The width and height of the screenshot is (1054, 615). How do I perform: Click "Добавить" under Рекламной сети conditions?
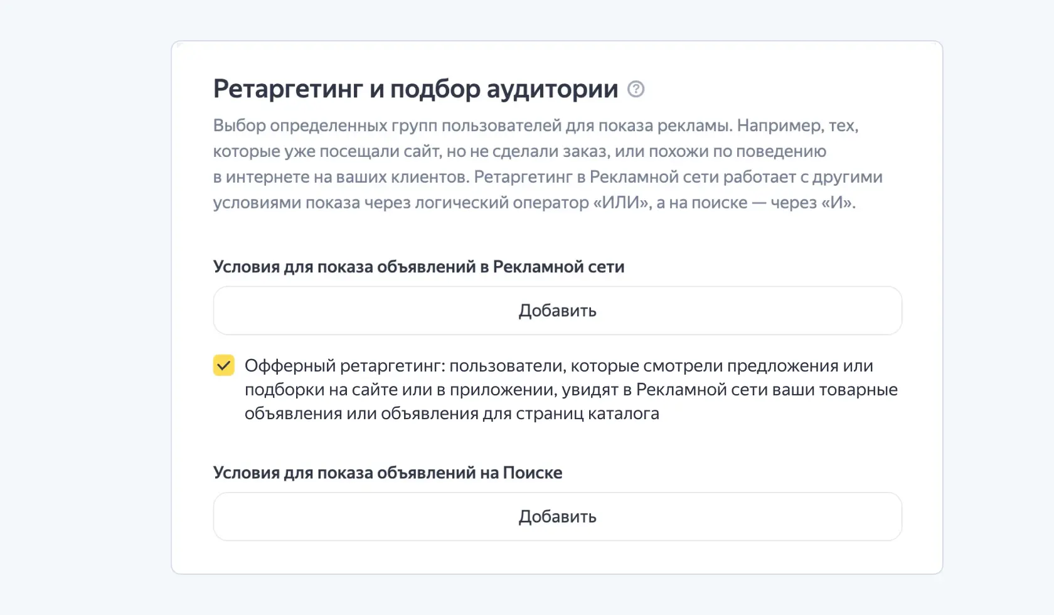(557, 310)
